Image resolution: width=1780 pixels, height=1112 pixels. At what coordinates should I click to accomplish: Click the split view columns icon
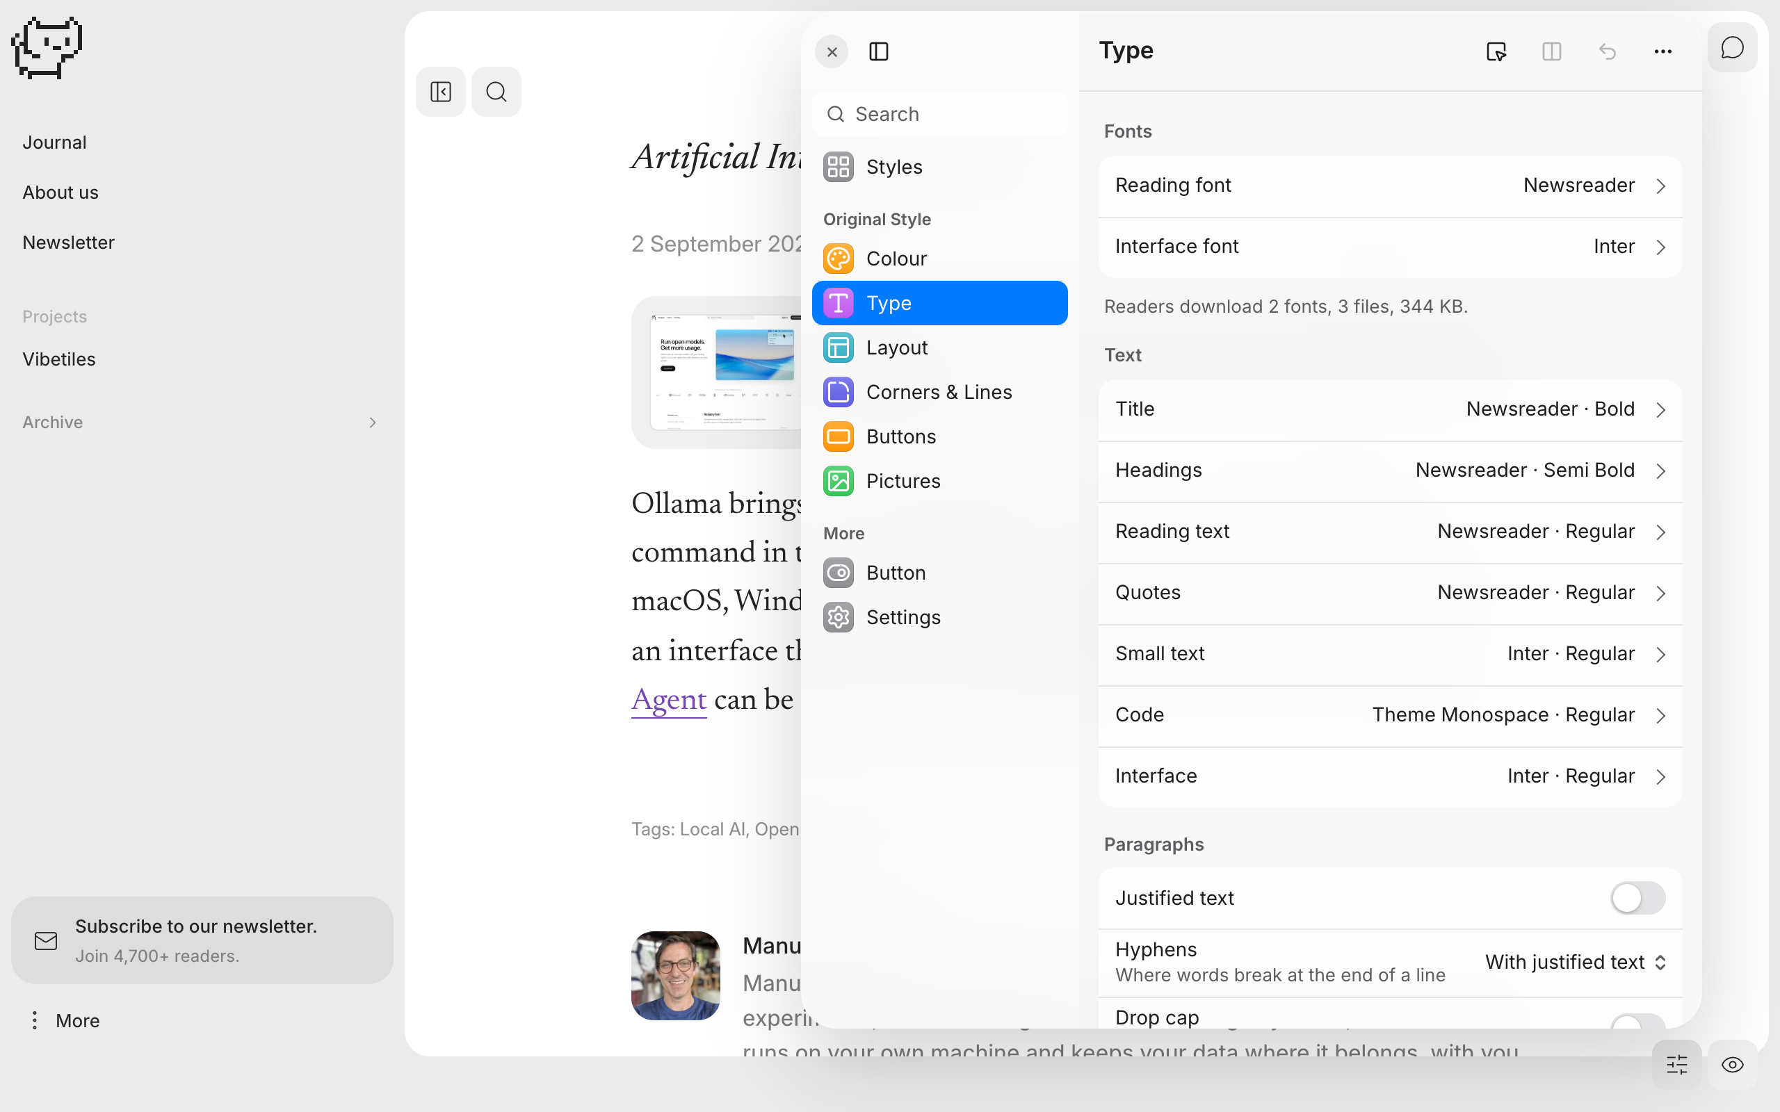pos(1552,51)
